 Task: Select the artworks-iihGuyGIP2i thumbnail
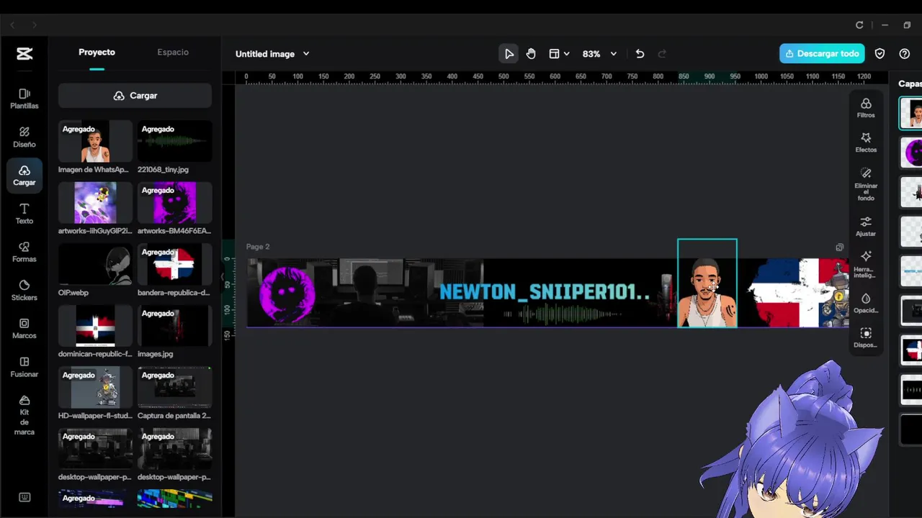pyautogui.click(x=95, y=202)
